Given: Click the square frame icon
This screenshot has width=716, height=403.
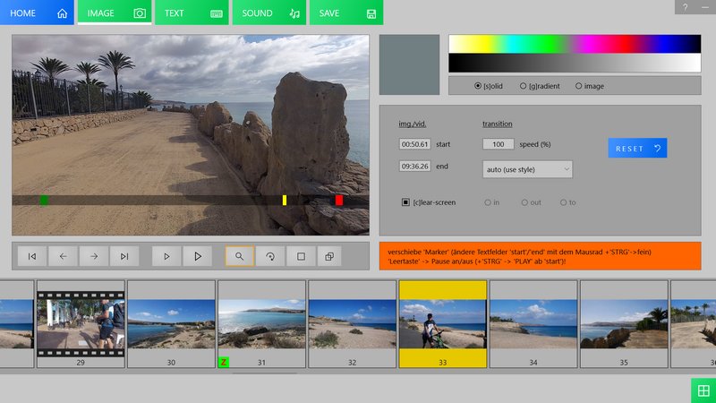Looking at the screenshot, I should [x=301, y=256].
